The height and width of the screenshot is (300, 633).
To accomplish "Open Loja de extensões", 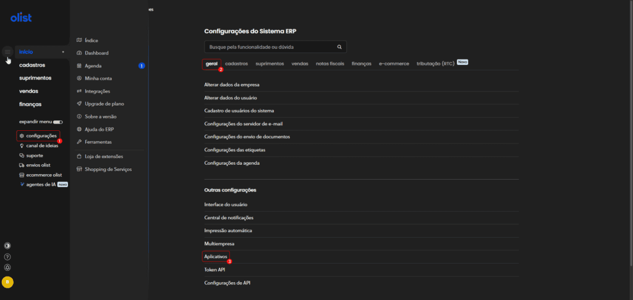I will tap(103, 156).
